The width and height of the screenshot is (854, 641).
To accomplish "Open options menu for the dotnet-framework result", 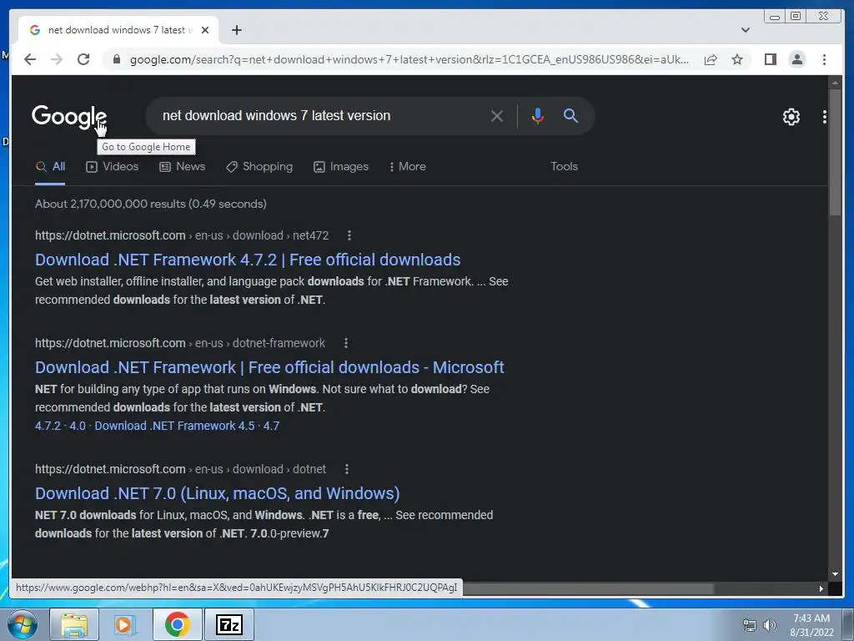I will 346,343.
